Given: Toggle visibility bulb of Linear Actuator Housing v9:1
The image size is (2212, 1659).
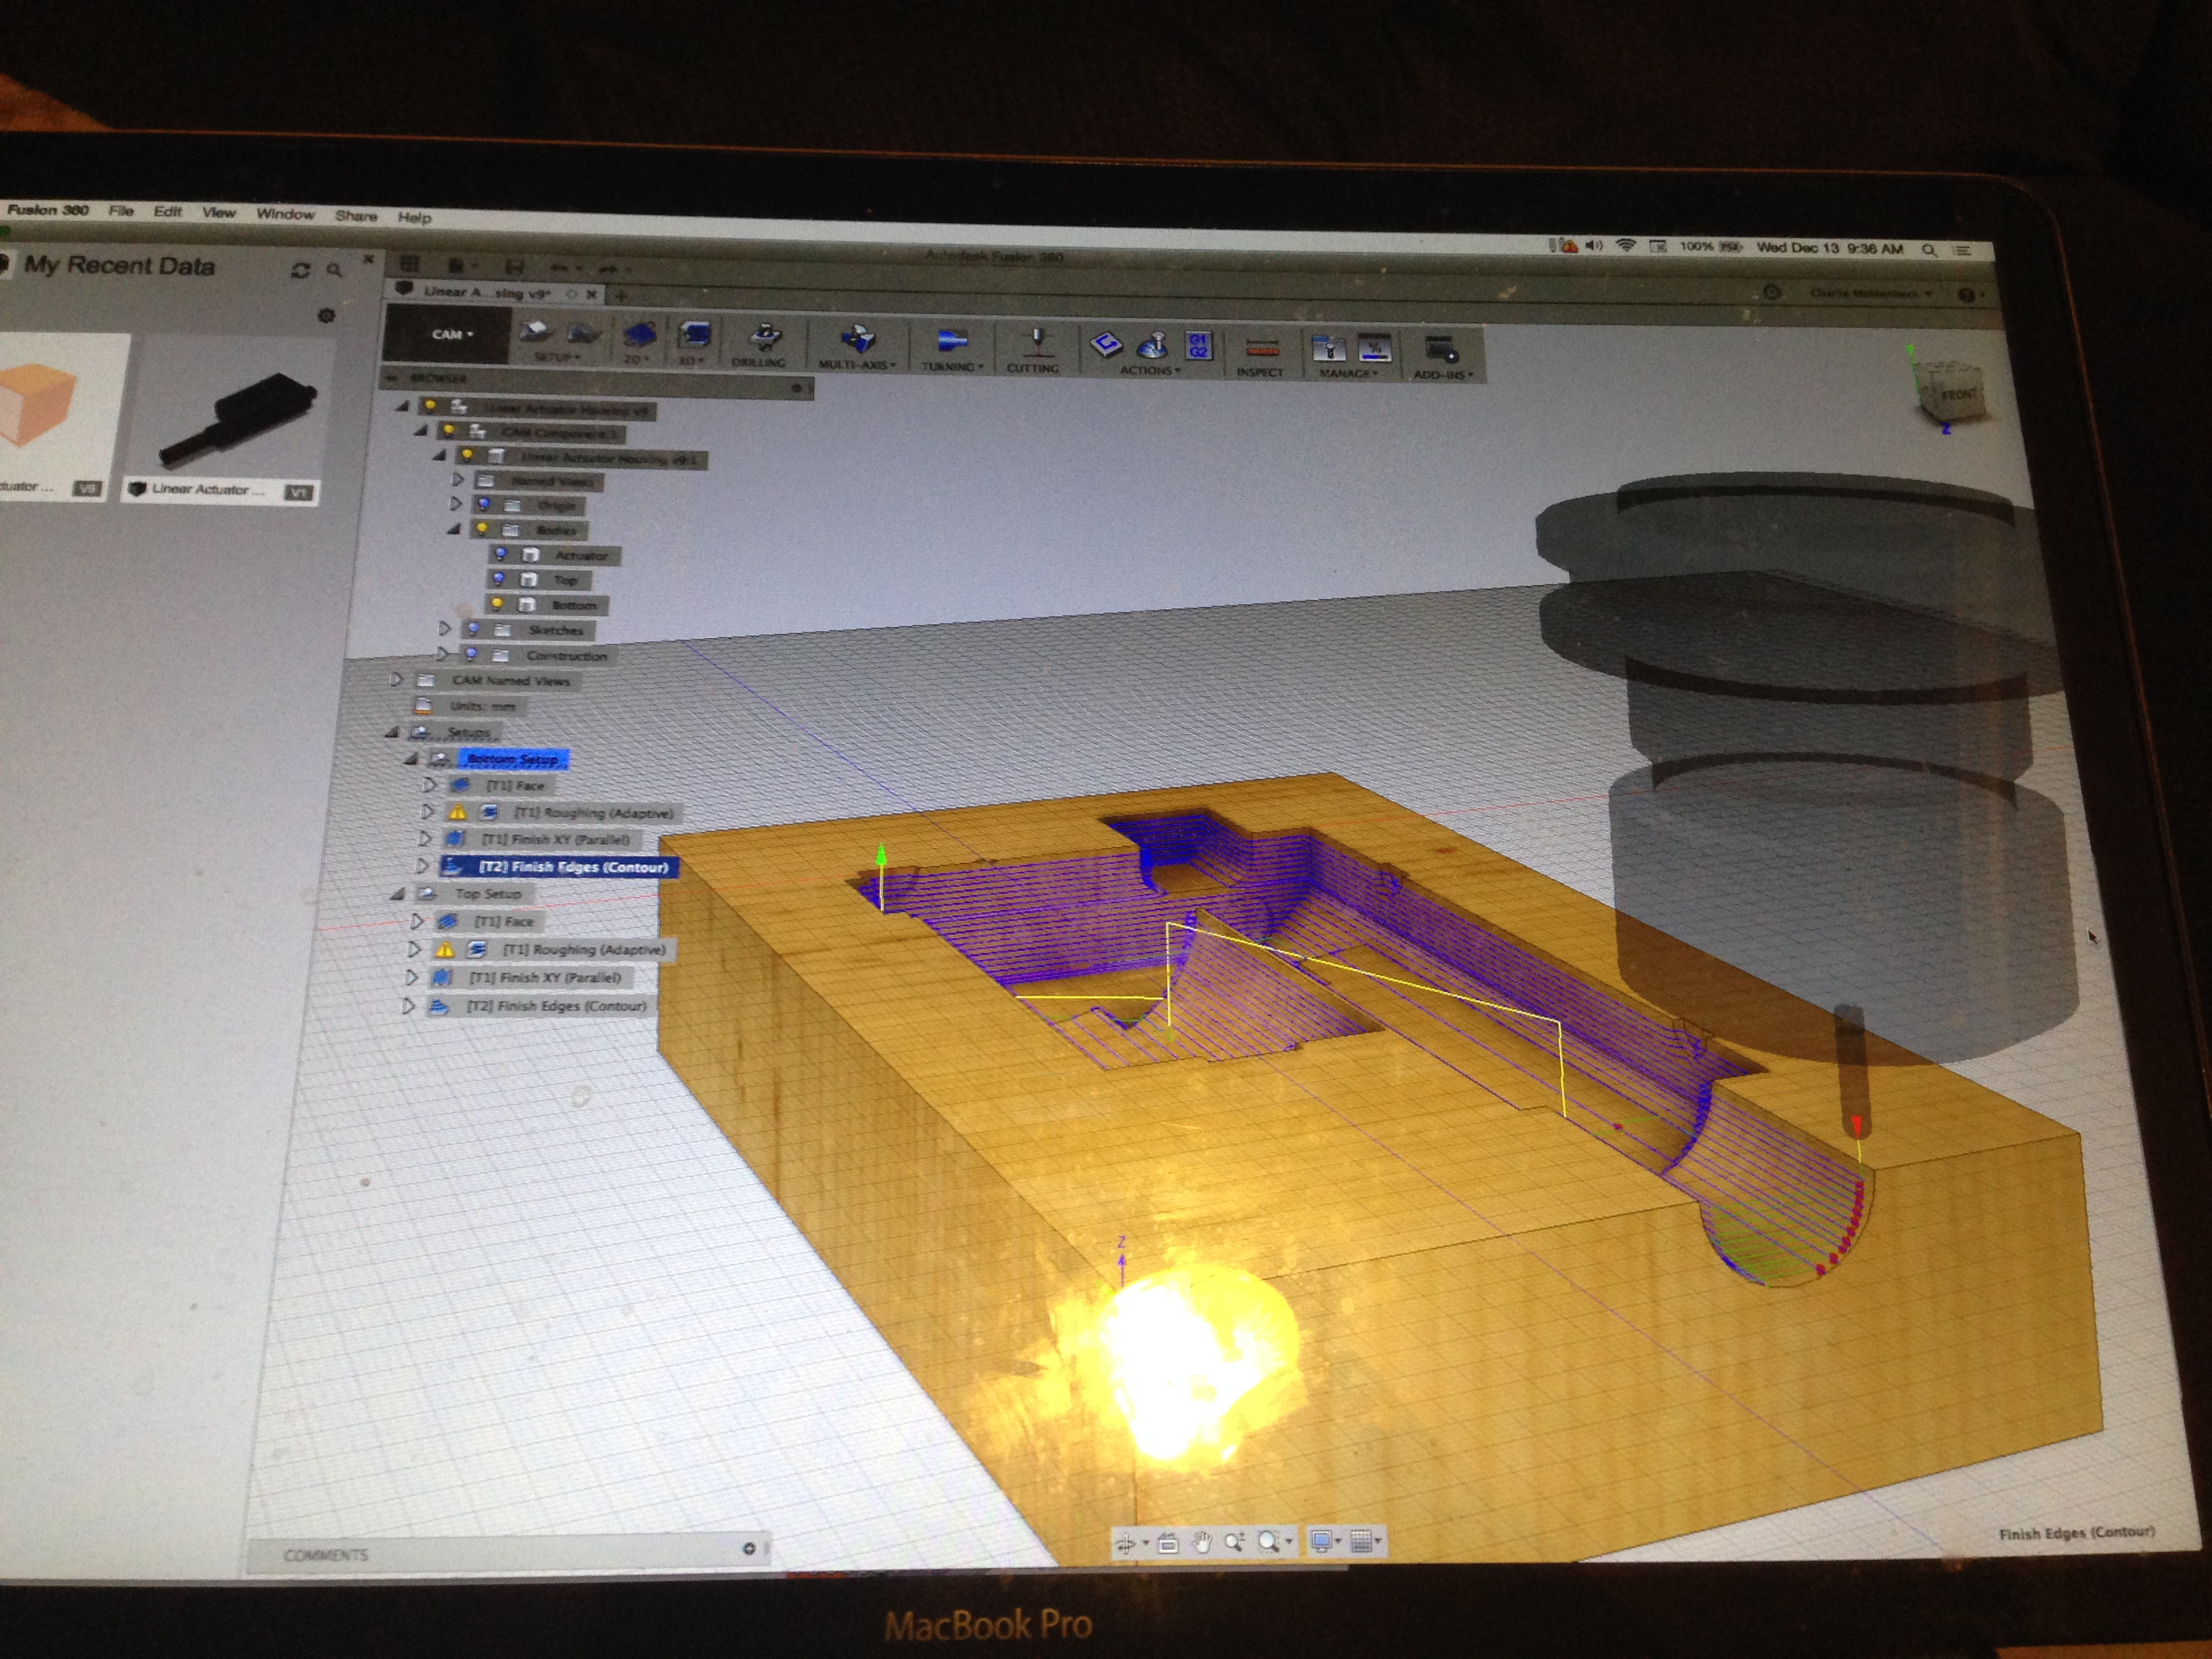Looking at the screenshot, I should click(x=467, y=455).
